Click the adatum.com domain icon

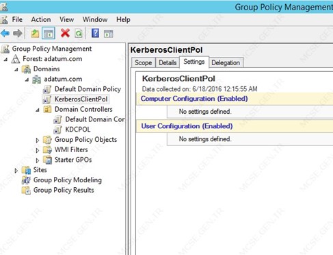[37, 80]
